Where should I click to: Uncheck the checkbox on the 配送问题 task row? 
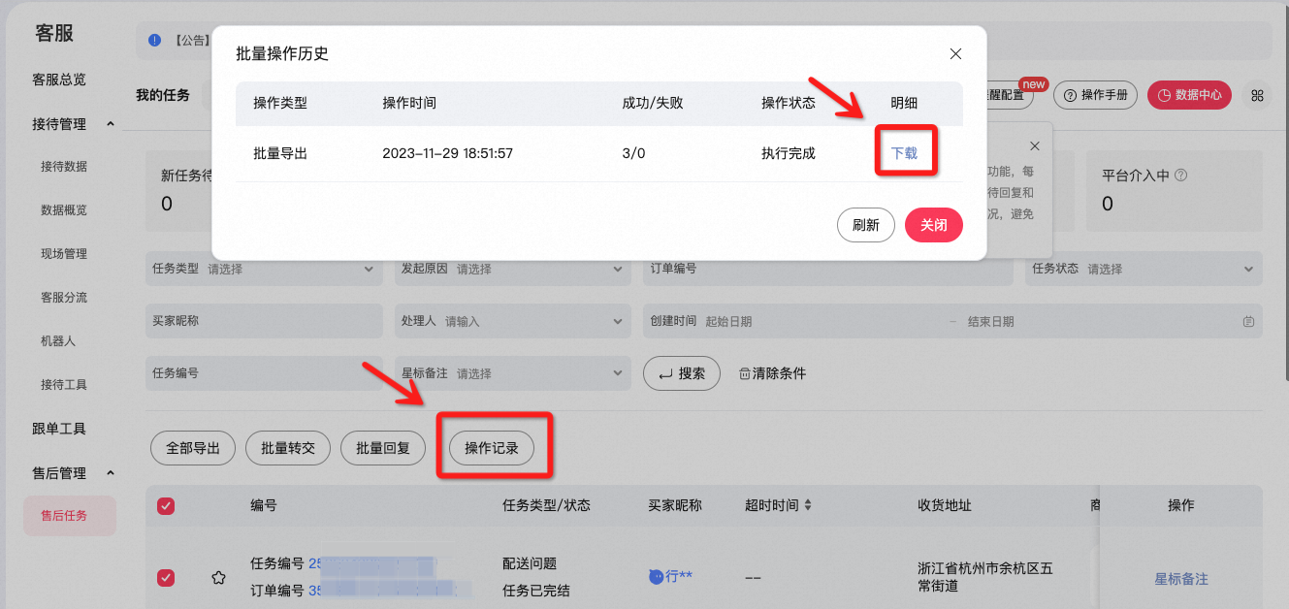166,578
